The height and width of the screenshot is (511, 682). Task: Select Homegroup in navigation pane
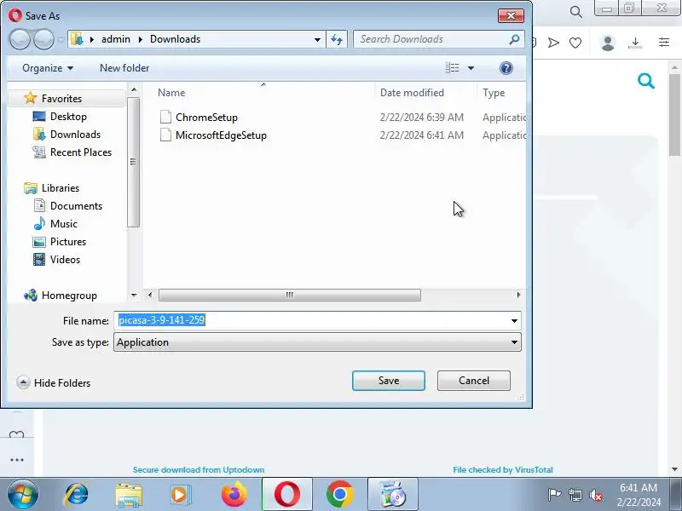coord(69,296)
